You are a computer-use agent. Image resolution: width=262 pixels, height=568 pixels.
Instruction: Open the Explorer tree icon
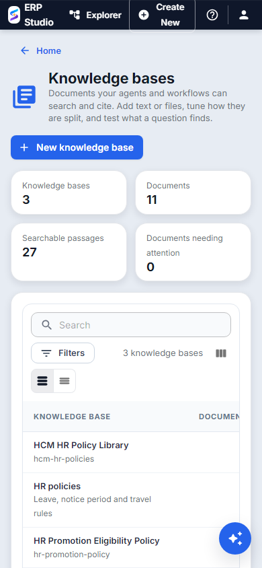click(75, 15)
